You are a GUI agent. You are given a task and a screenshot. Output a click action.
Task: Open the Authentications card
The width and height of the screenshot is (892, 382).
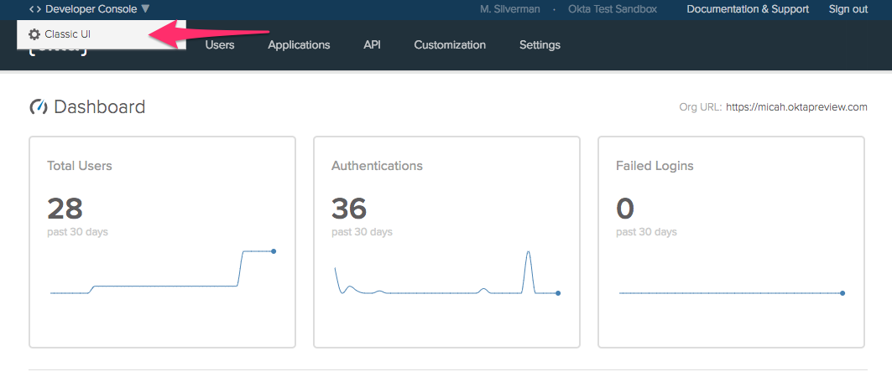[446, 241]
